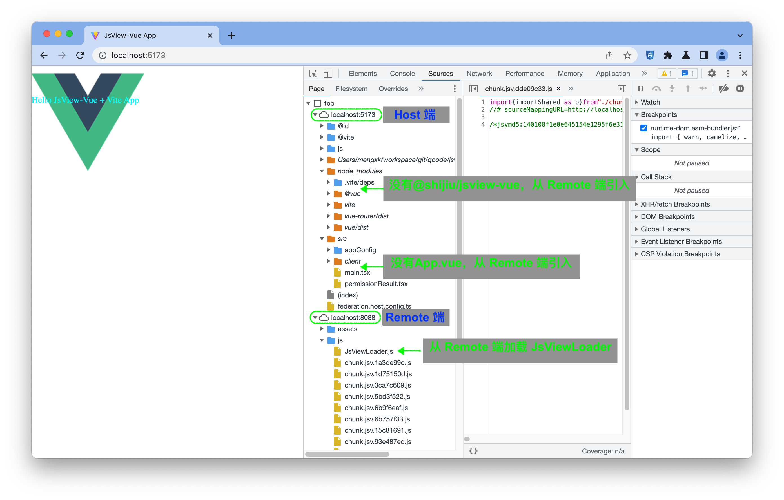
Task: Click the inspect element picker icon
Action: (x=313, y=74)
